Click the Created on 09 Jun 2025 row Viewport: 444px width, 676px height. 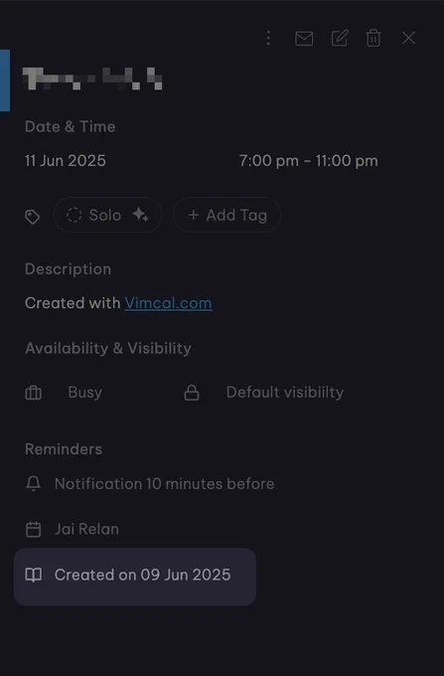[135, 577]
